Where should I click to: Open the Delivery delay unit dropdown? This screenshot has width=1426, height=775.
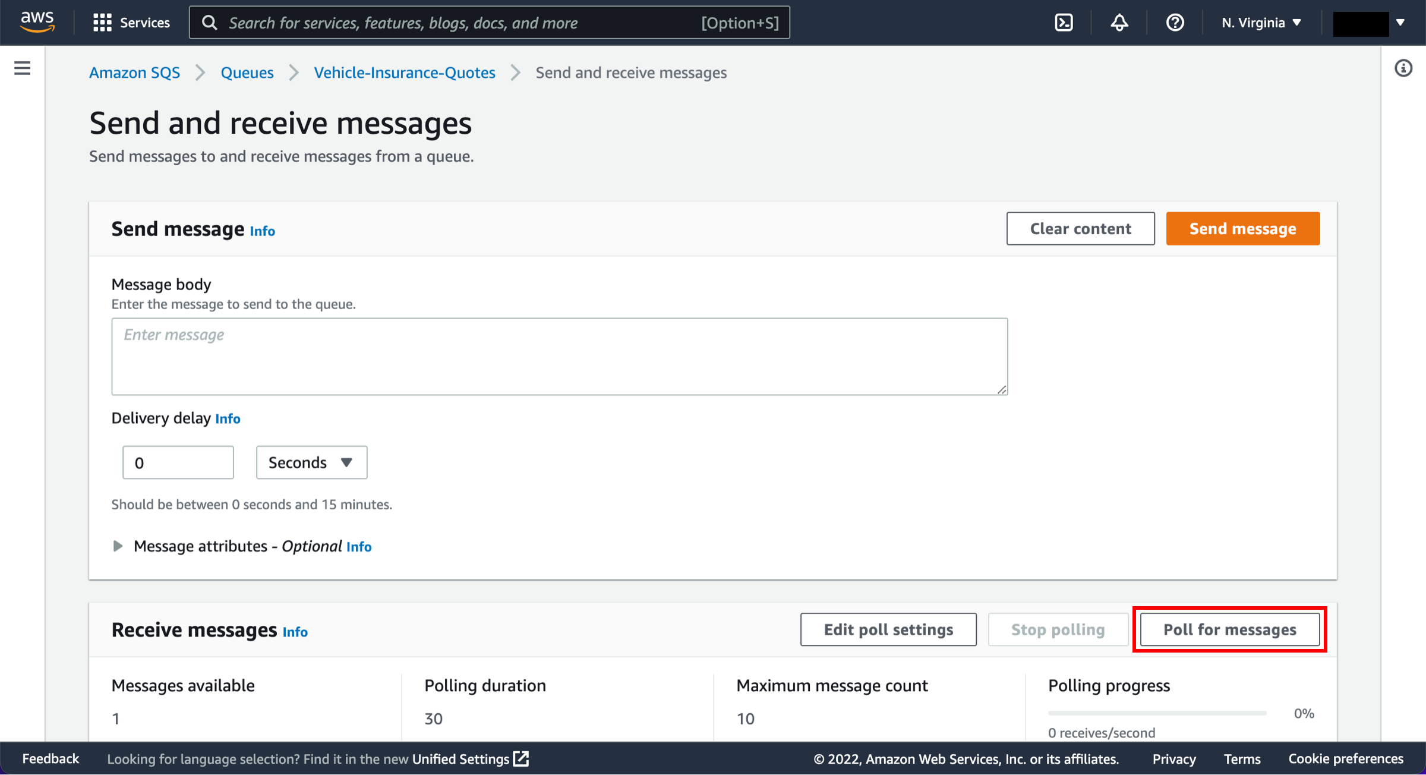[310, 462]
